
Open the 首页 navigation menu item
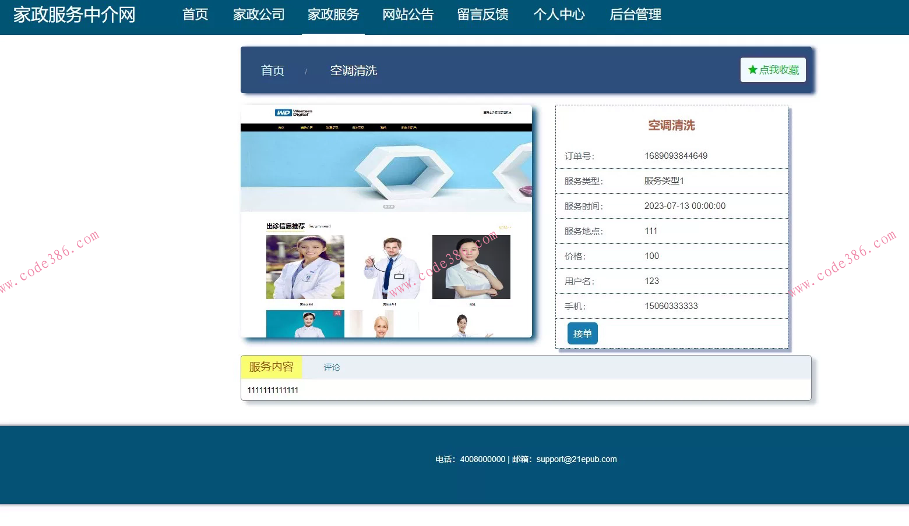pyautogui.click(x=195, y=15)
